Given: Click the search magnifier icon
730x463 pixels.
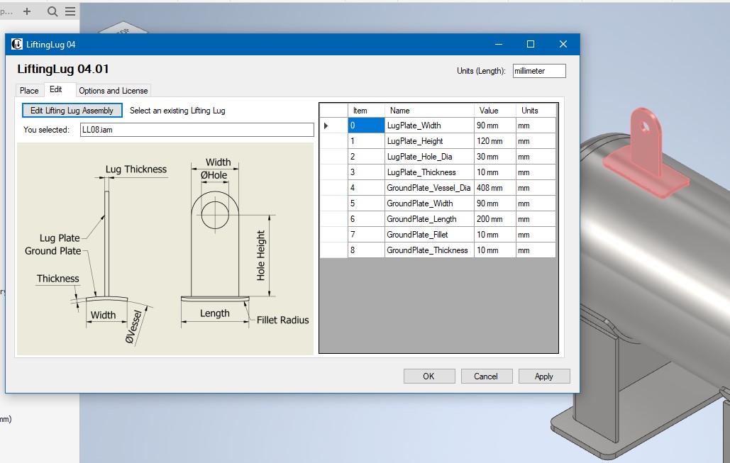Looking at the screenshot, I should [52, 11].
